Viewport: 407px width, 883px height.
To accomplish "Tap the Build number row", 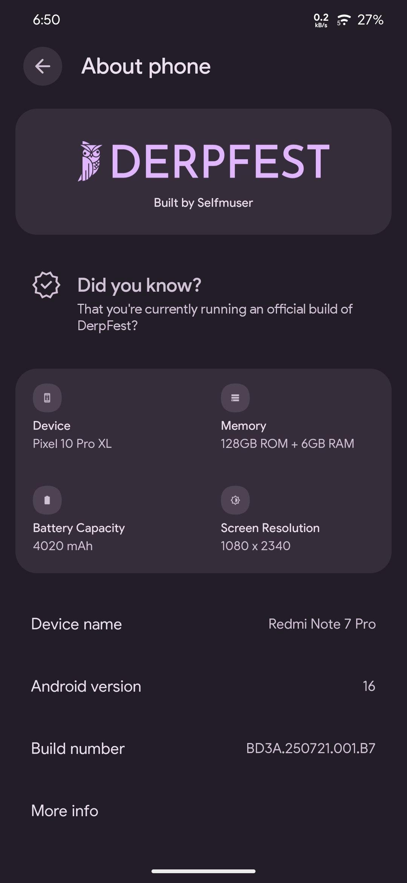I will [203, 749].
